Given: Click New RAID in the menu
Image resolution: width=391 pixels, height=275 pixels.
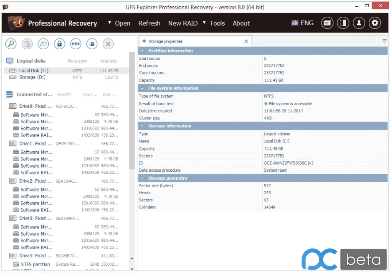Looking at the screenshot, I should click(183, 23).
